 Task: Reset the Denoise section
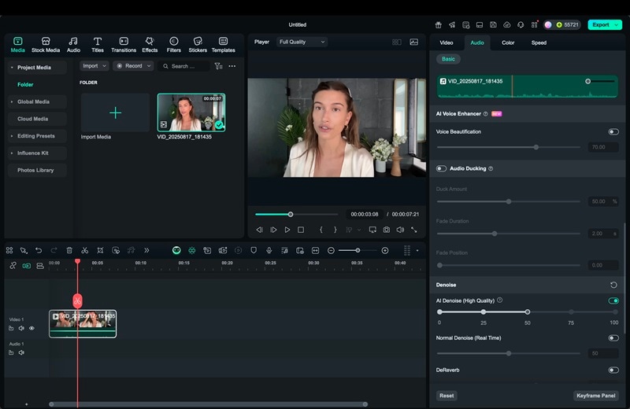point(613,285)
